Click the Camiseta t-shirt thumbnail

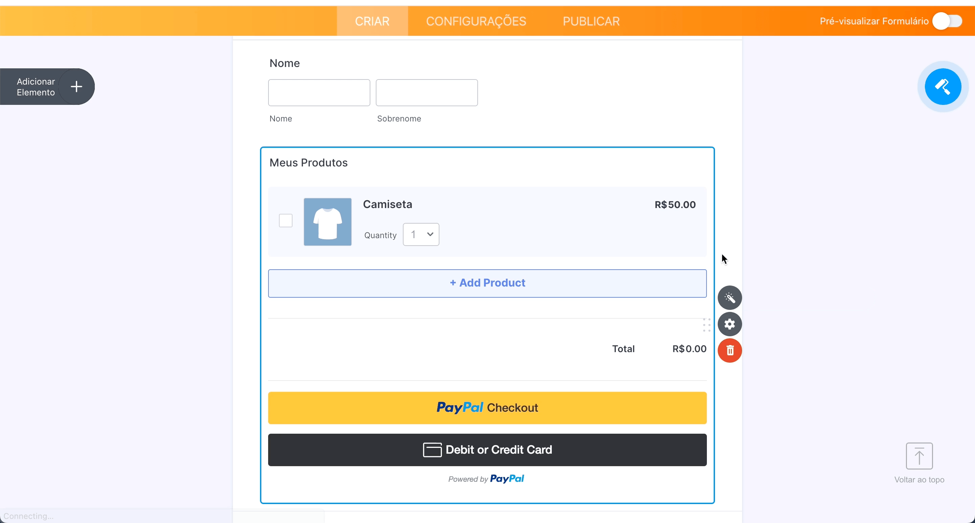327,222
